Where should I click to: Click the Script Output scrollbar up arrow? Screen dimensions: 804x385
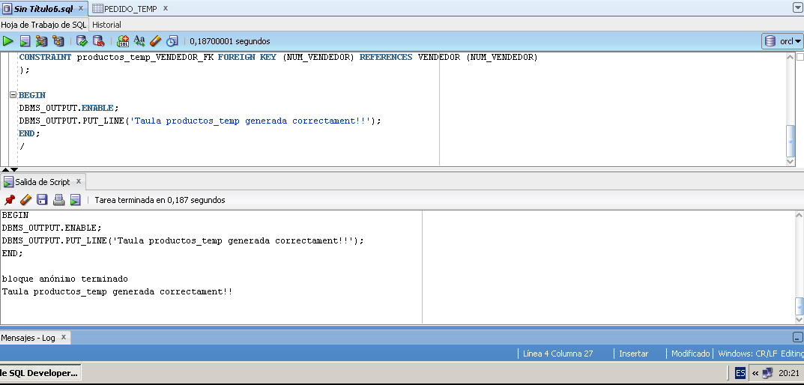coord(800,215)
